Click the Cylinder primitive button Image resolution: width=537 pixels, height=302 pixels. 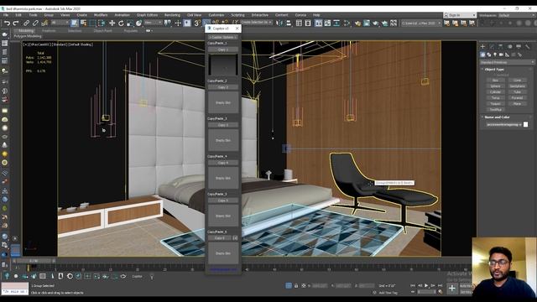[495, 91]
